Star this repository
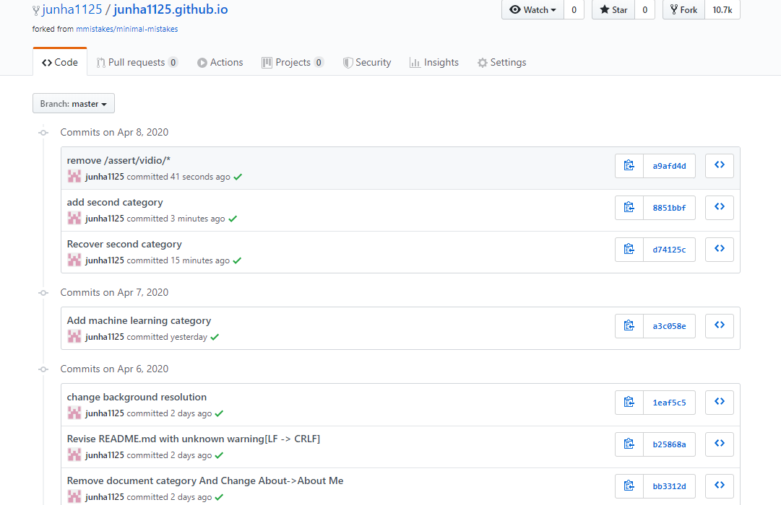Viewport: 781px width, 505px height. click(x=613, y=9)
